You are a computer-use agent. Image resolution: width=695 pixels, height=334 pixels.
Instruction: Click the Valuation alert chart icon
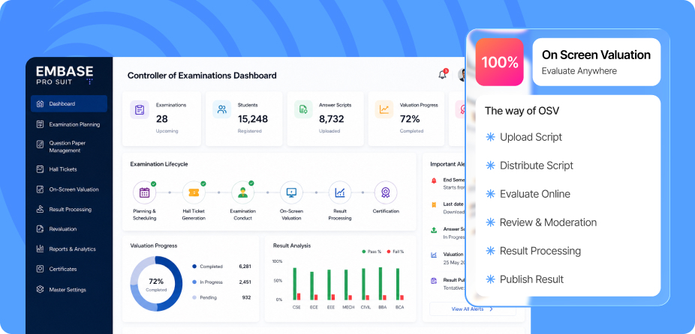(434, 255)
